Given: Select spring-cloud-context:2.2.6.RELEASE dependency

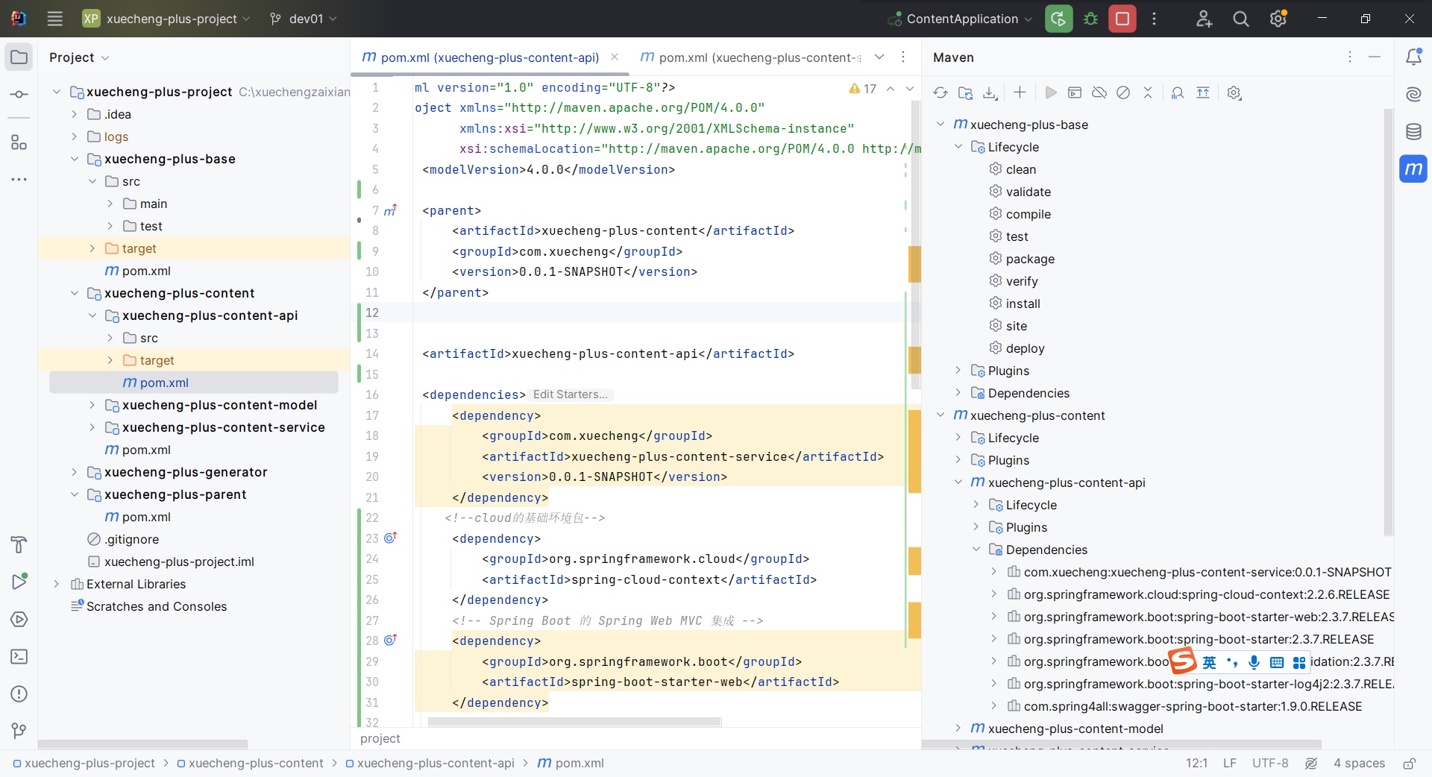Looking at the screenshot, I should click(x=1206, y=594).
